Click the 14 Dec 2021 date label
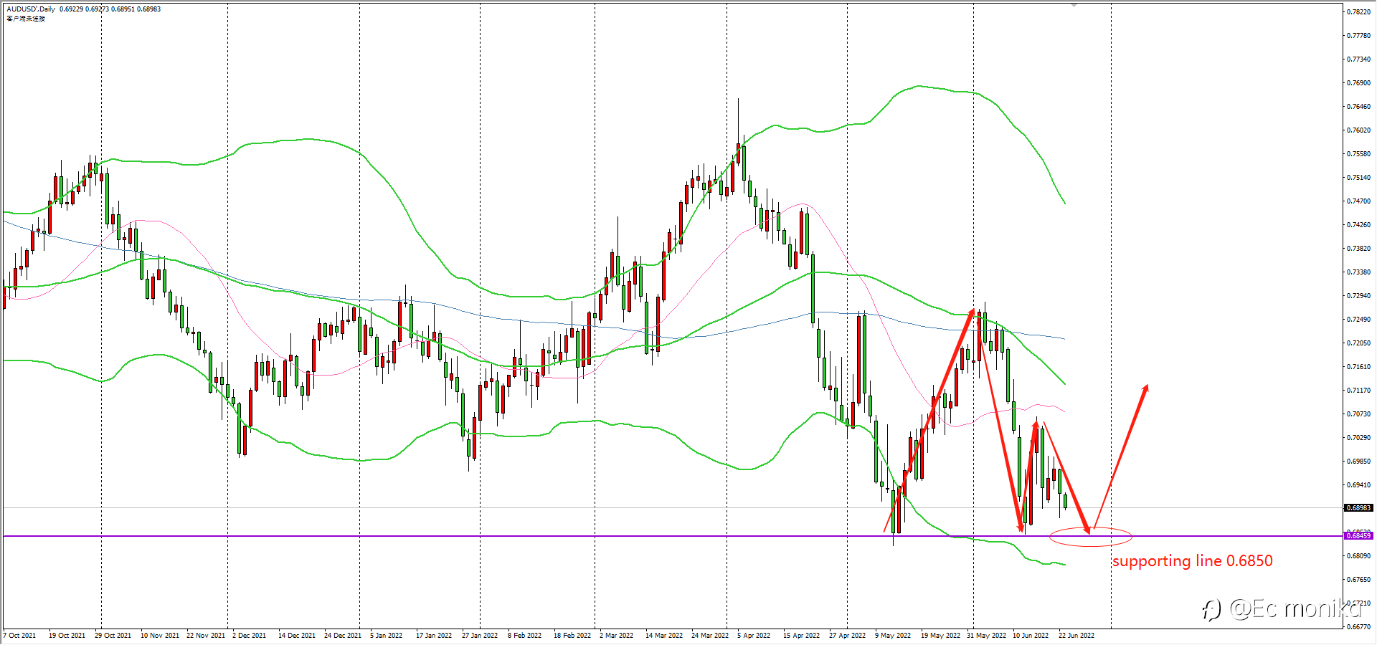The height and width of the screenshot is (645, 1377). click(x=297, y=636)
